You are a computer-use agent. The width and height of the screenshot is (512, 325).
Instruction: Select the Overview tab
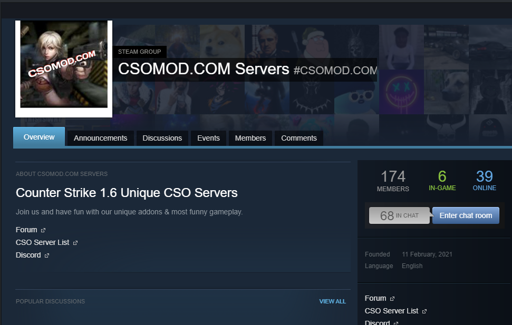click(x=39, y=137)
